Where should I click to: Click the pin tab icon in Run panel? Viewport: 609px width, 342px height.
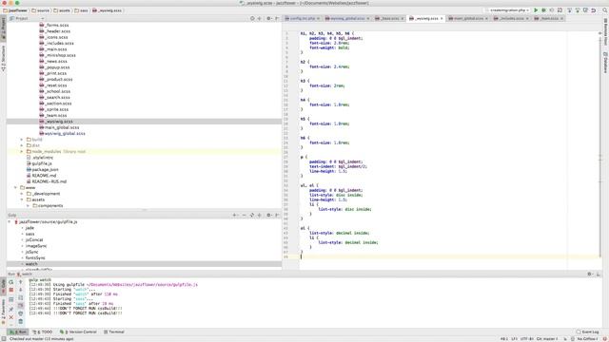tap(10, 309)
